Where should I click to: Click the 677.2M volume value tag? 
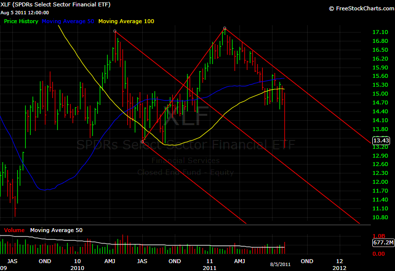(x=383, y=242)
